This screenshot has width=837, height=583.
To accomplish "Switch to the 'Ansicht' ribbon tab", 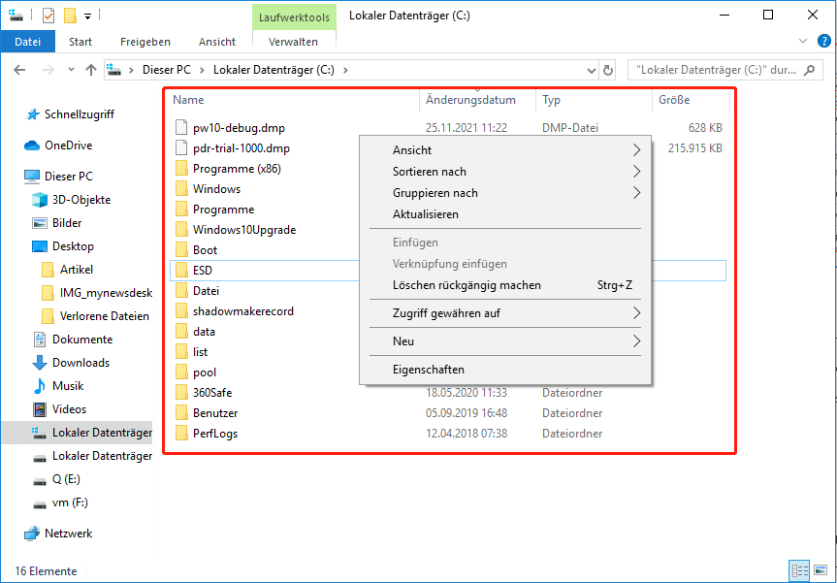I will click(x=216, y=42).
